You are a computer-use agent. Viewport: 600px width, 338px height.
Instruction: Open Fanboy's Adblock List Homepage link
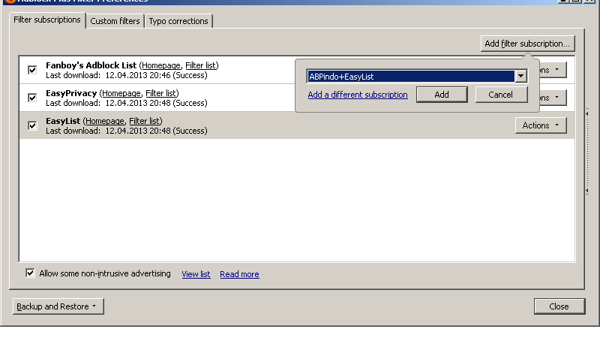tap(160, 65)
